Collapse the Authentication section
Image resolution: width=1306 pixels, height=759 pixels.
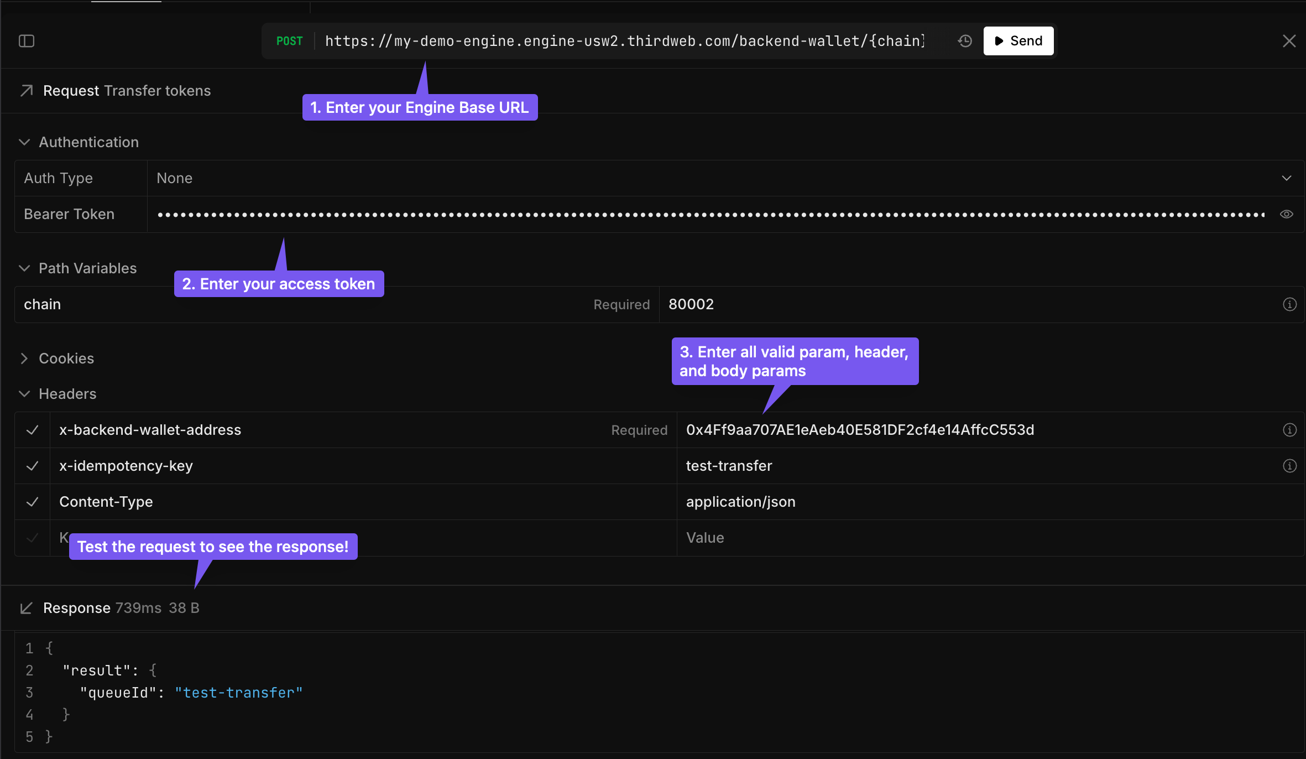[24, 142]
